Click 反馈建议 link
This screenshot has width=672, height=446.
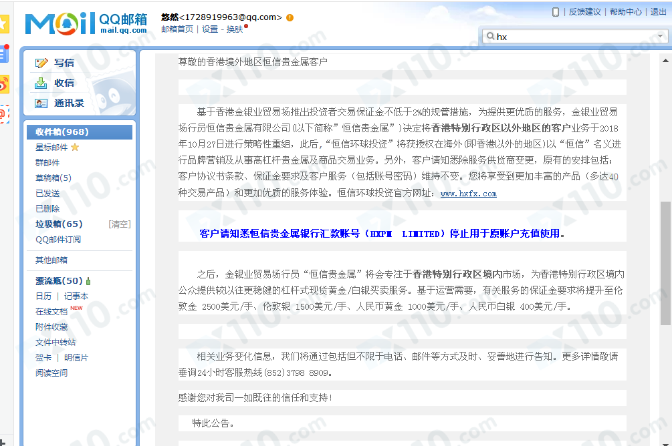pyautogui.click(x=584, y=12)
